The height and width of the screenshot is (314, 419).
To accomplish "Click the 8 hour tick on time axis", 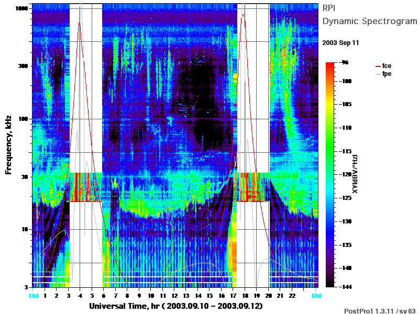I will coord(127,296).
